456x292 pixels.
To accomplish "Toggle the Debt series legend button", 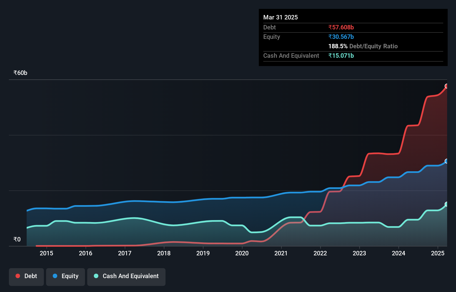I will tap(26, 277).
